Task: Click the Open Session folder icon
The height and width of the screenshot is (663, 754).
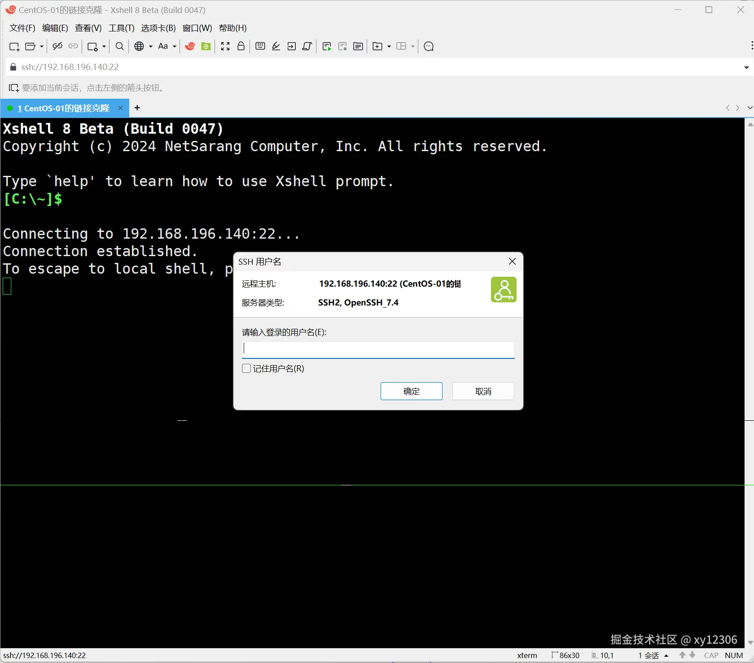Action: (30, 46)
